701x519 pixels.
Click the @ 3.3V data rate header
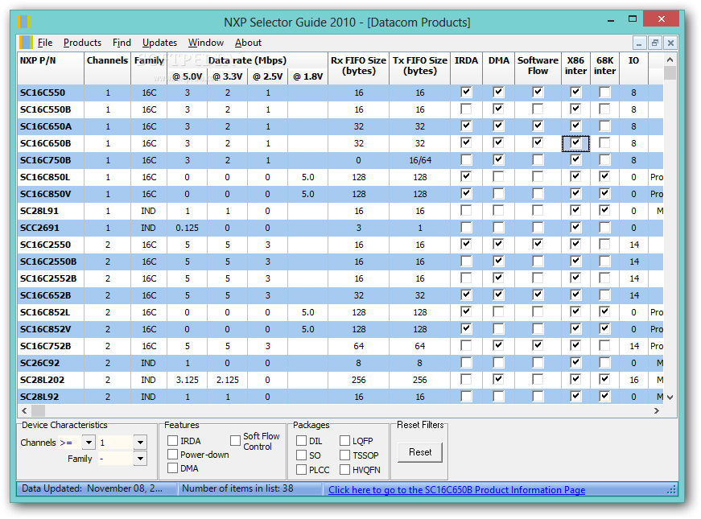click(227, 76)
